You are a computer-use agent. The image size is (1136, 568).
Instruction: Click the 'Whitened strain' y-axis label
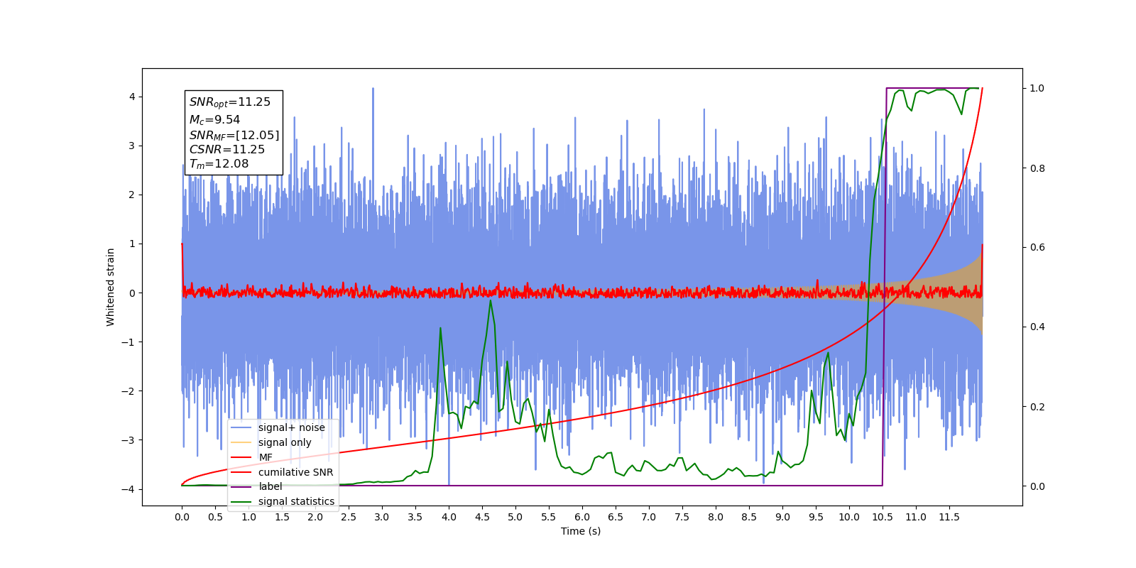(111, 287)
